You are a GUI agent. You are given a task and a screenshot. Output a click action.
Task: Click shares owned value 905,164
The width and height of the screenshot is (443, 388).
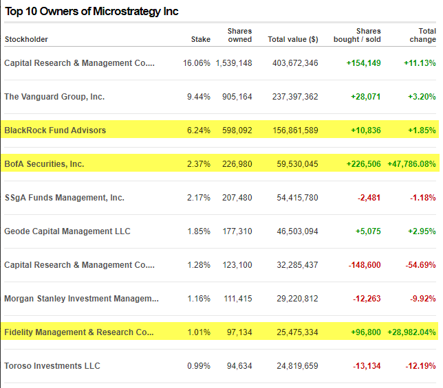[237, 97]
